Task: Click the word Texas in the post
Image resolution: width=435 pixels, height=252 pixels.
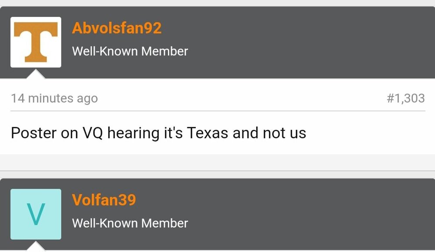Action: click(207, 133)
